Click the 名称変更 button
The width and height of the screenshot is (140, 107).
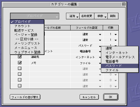click(87, 16)
